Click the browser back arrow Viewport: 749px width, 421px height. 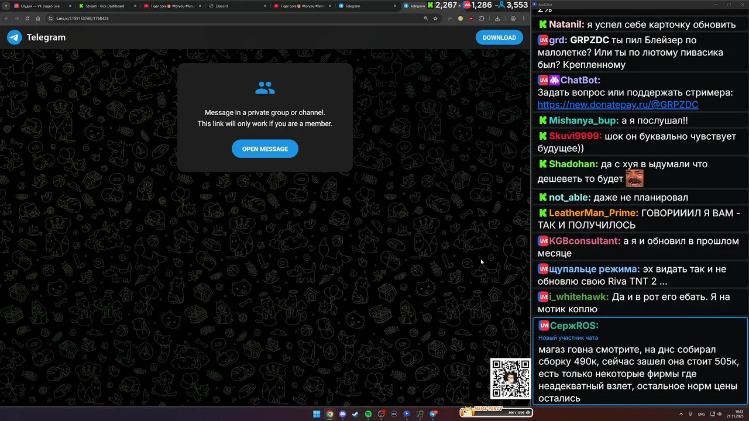(6, 18)
